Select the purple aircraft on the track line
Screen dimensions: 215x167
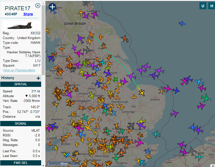(131, 77)
